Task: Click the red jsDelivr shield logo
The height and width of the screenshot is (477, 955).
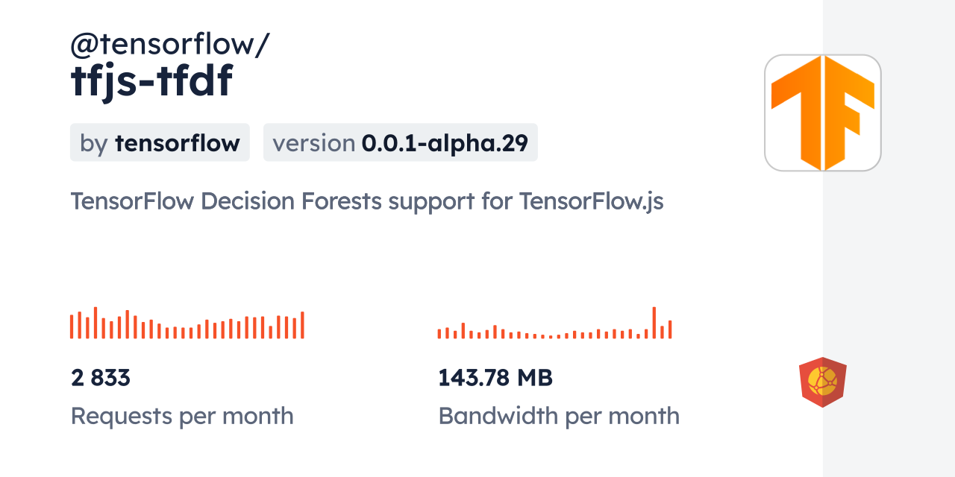Action: tap(822, 382)
